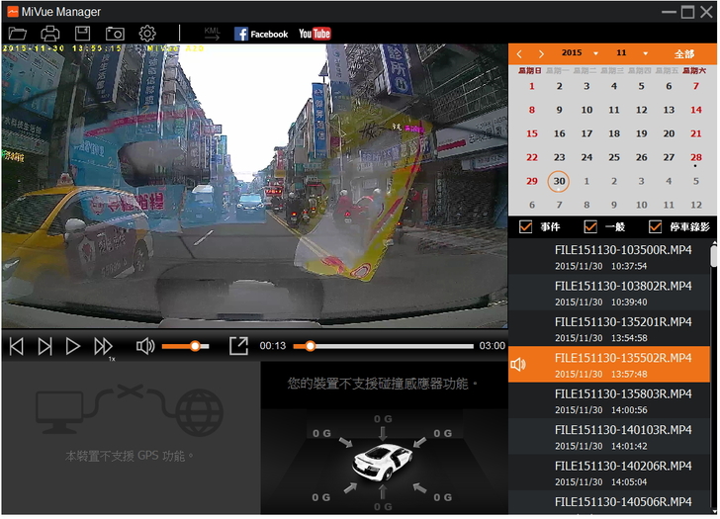Open settings gear icon
The image size is (720, 519).
147,34
